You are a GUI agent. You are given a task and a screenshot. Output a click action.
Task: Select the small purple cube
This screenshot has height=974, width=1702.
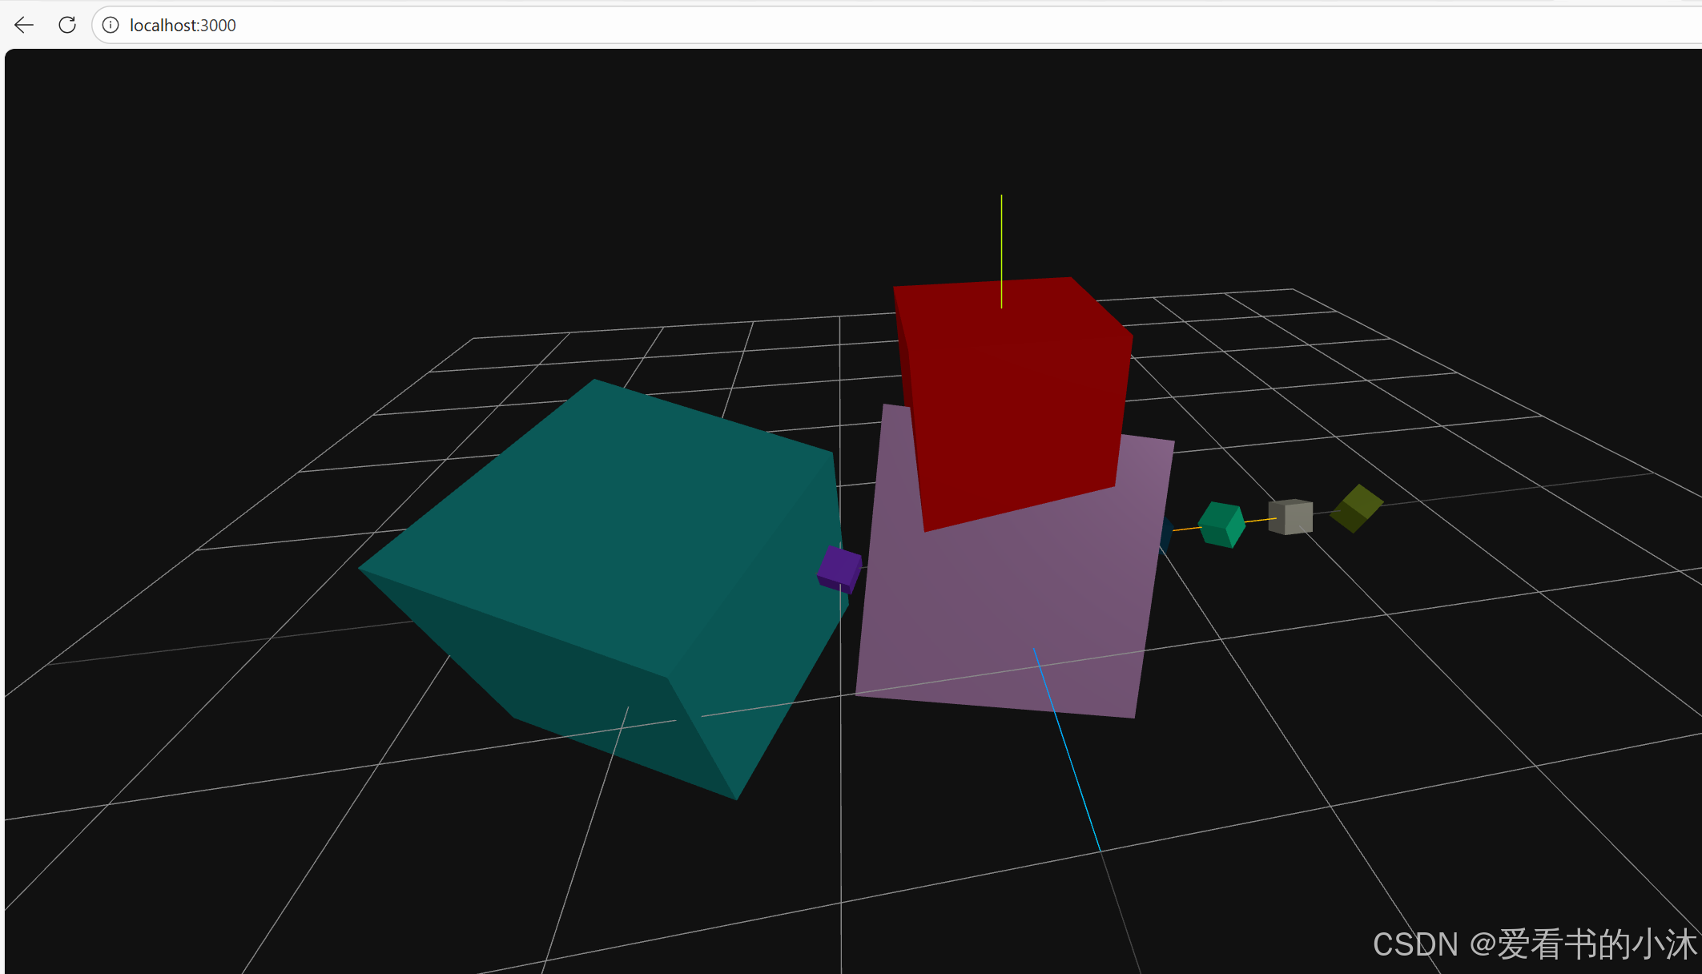(x=839, y=569)
